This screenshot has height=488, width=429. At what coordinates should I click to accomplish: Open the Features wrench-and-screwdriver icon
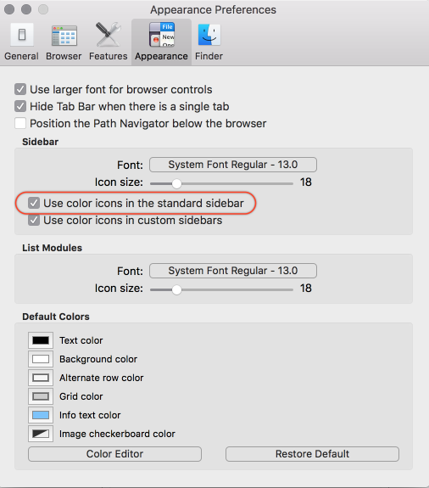coord(108,35)
